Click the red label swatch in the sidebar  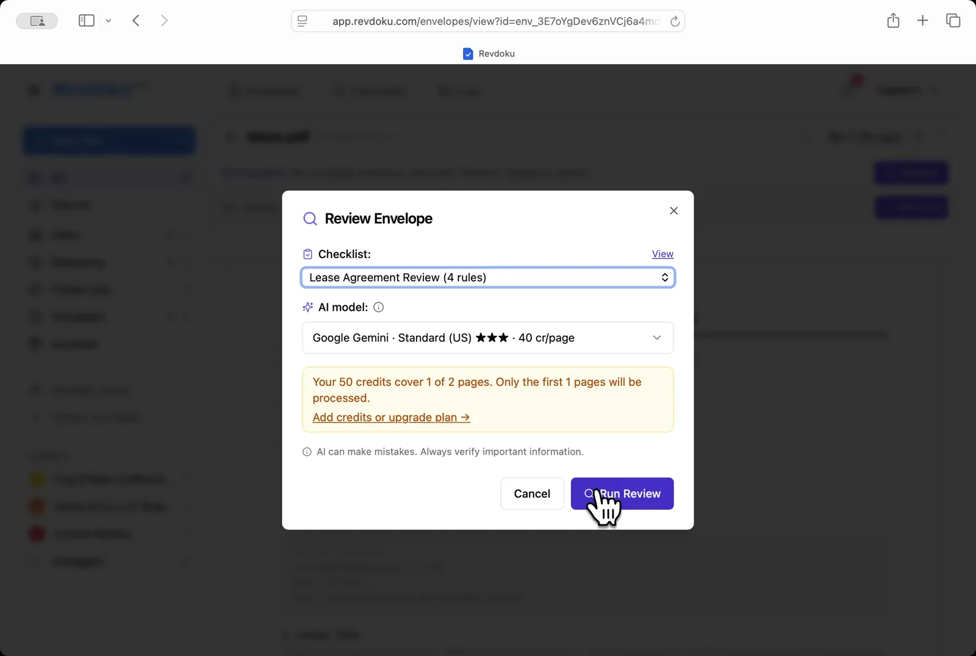tap(36, 533)
